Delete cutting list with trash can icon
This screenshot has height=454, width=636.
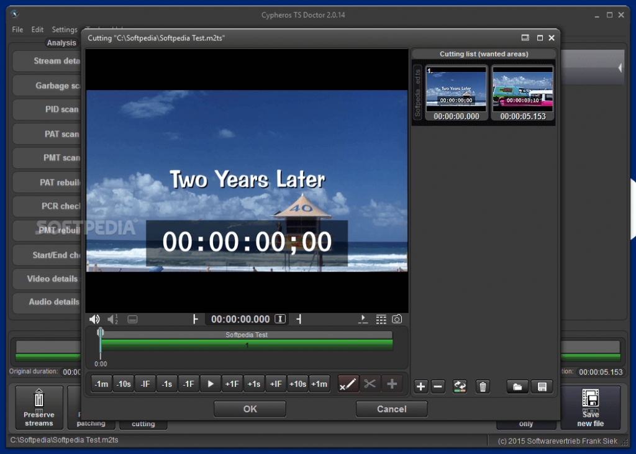click(x=483, y=387)
